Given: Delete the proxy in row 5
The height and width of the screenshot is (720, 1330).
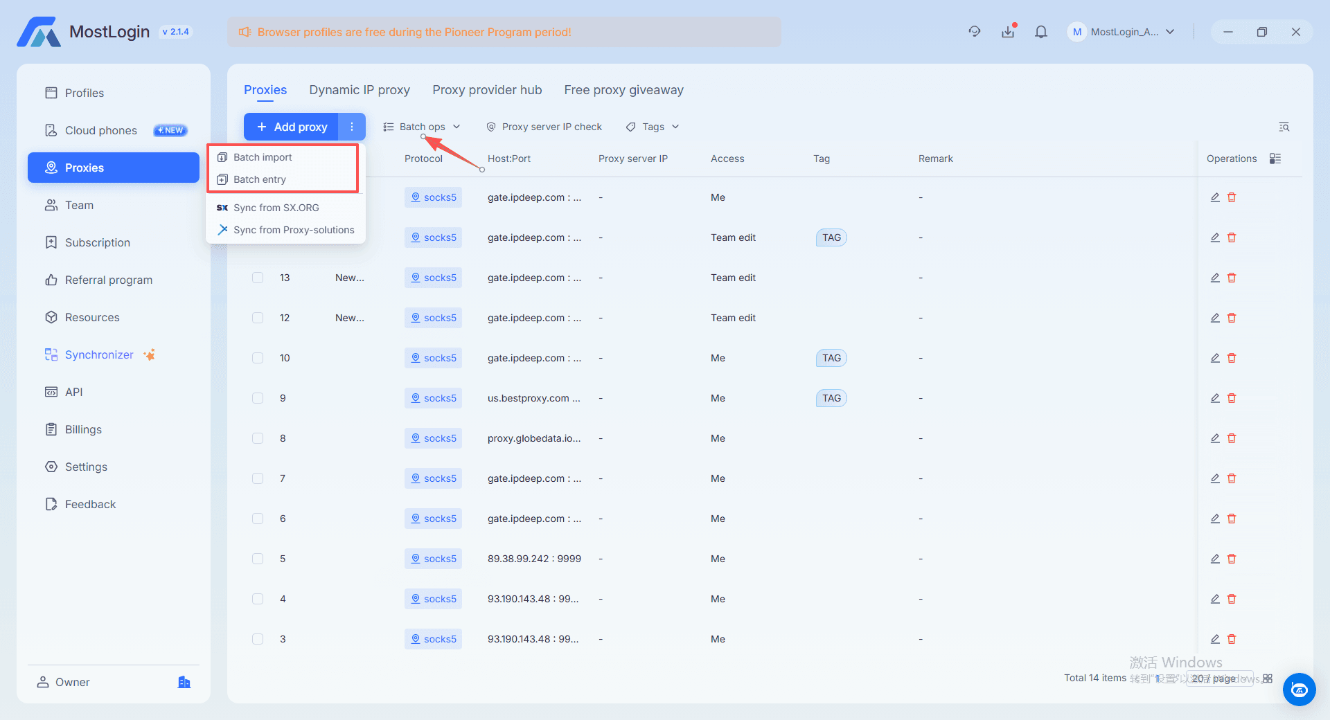Looking at the screenshot, I should click(1232, 559).
